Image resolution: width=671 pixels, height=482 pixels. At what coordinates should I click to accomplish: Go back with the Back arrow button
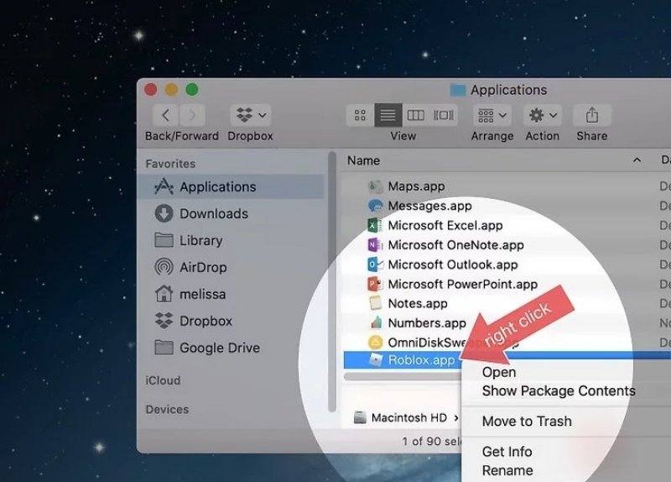(x=166, y=115)
